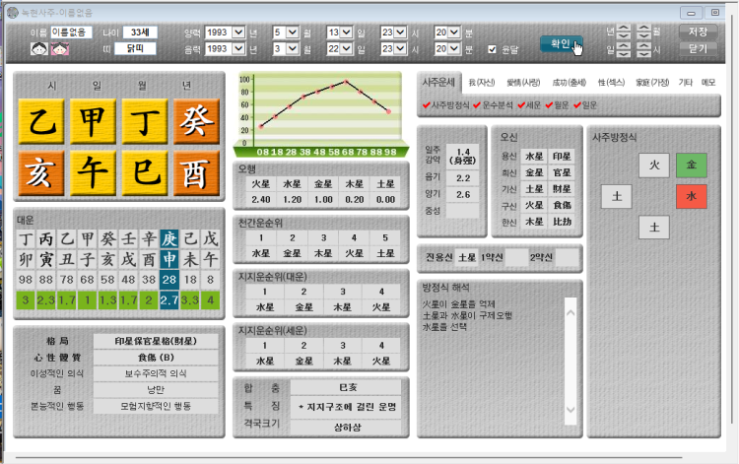The height and width of the screenshot is (464, 739).
Task: Click the male face gender icon
Action: tap(40, 49)
